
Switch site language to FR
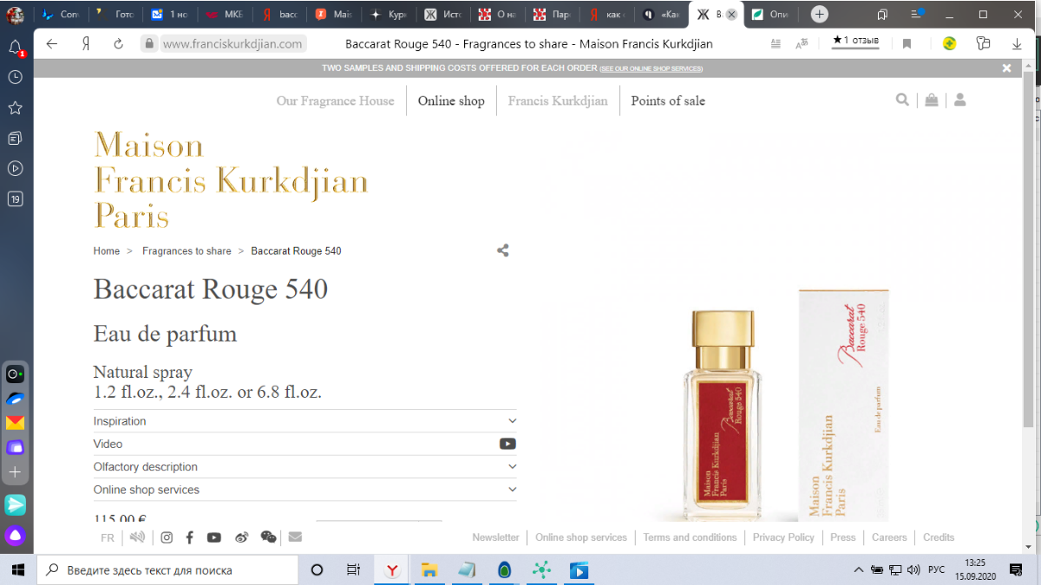click(108, 537)
